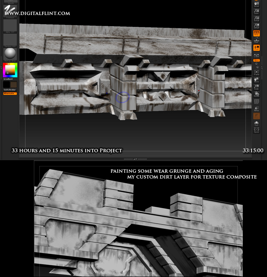Click the Actual size icon
267x277 pixels.
[x=257, y=19]
